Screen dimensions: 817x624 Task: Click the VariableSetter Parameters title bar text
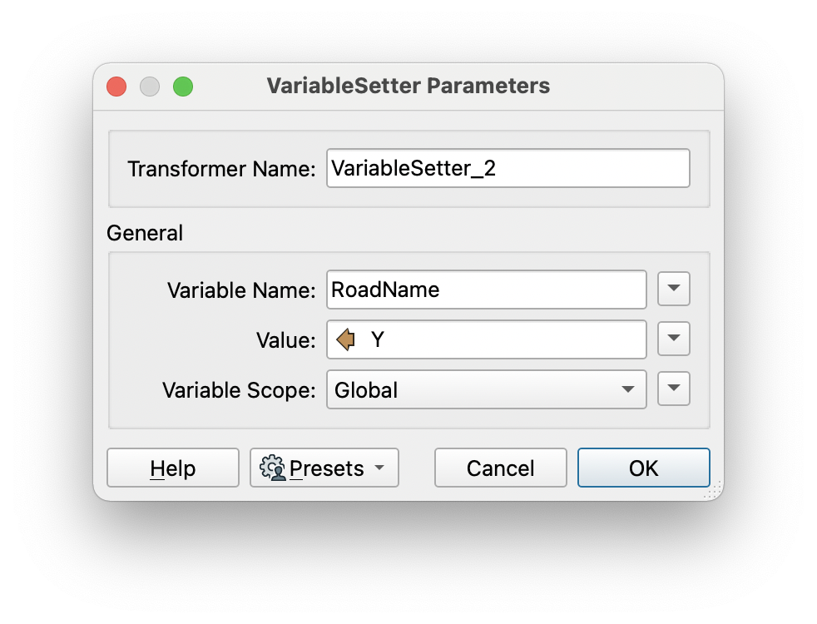coord(408,86)
